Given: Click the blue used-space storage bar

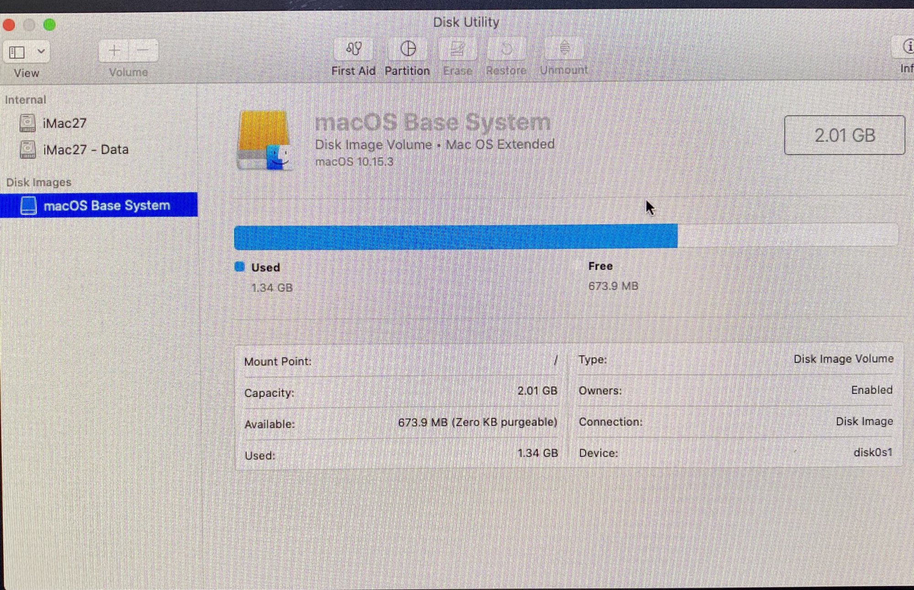Looking at the screenshot, I should point(455,237).
